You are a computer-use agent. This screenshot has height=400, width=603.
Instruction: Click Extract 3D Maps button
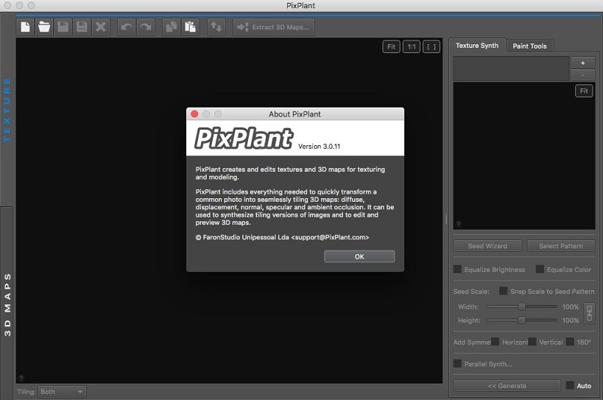click(274, 27)
